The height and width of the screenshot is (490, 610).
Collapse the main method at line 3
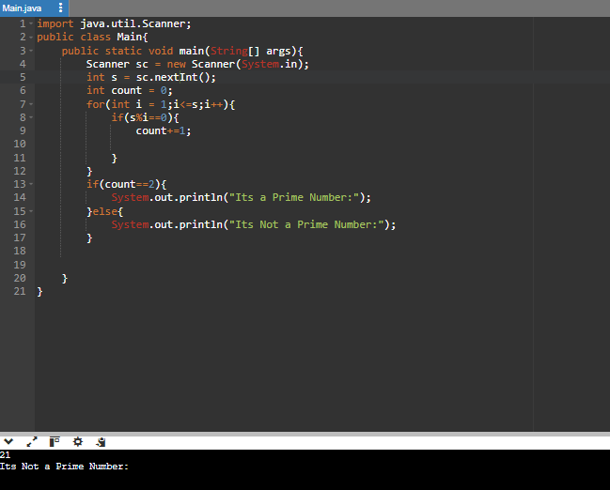click(x=31, y=51)
